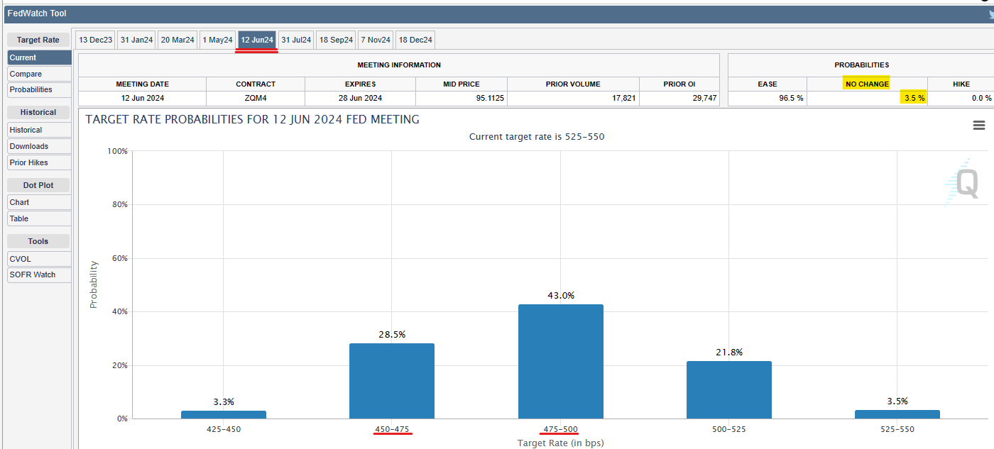Select the 1 May24 meeting tab
This screenshot has height=449, width=994.
point(217,40)
